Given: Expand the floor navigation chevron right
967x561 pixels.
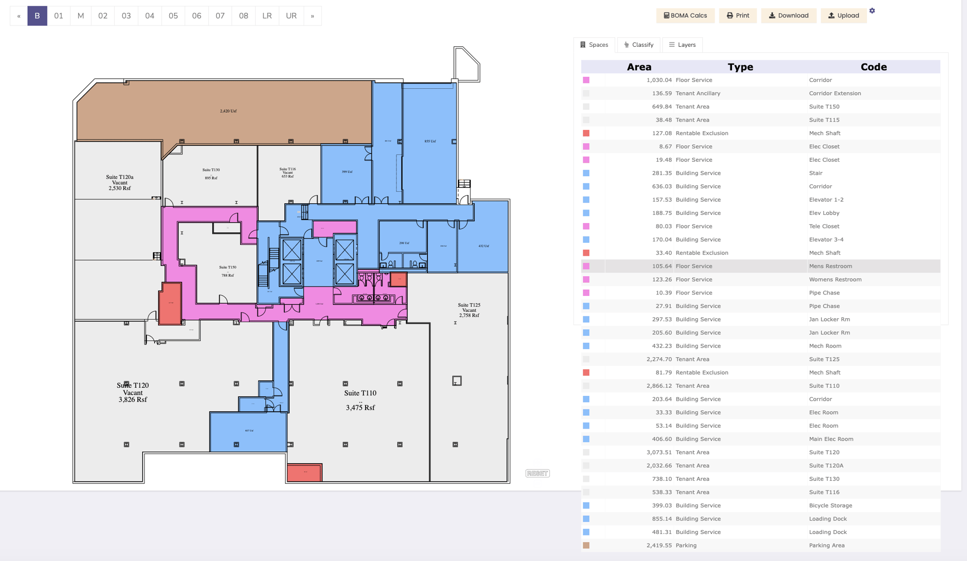Looking at the screenshot, I should pos(311,15).
